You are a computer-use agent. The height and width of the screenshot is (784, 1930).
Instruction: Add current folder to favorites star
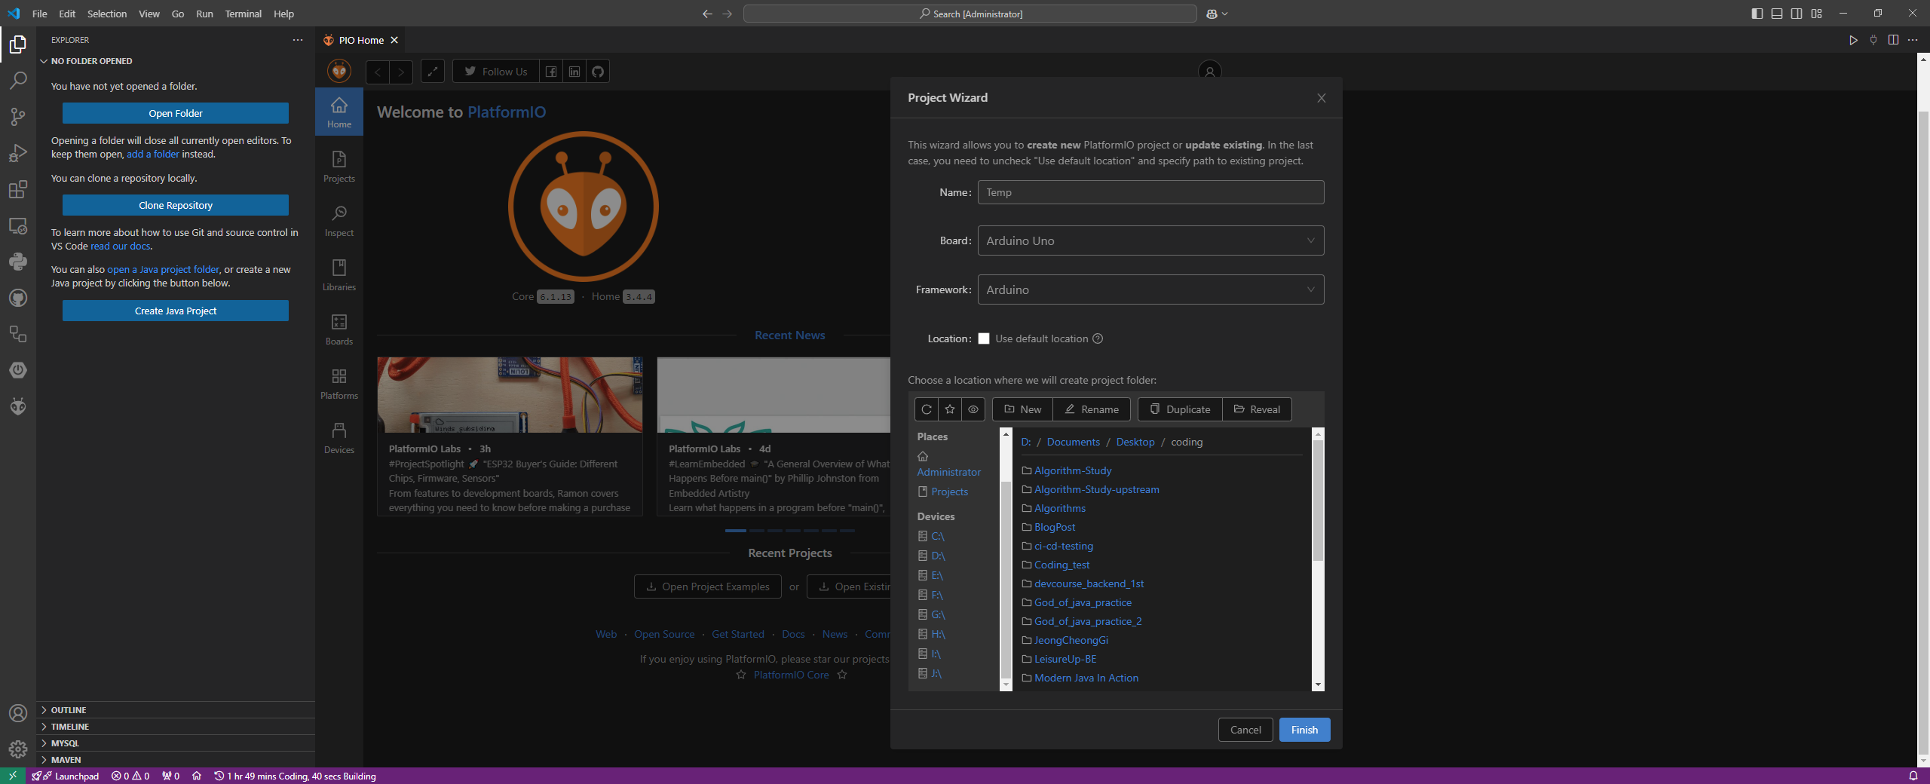950,409
